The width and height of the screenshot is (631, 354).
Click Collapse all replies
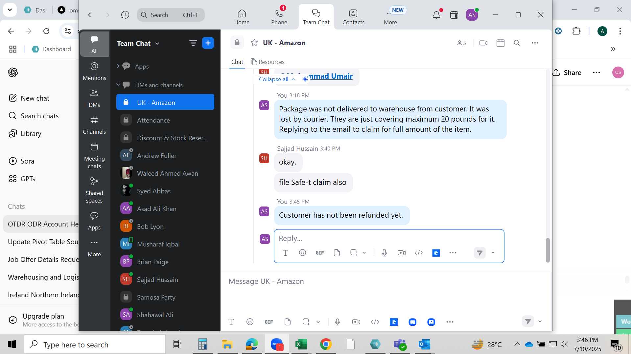pos(277,79)
